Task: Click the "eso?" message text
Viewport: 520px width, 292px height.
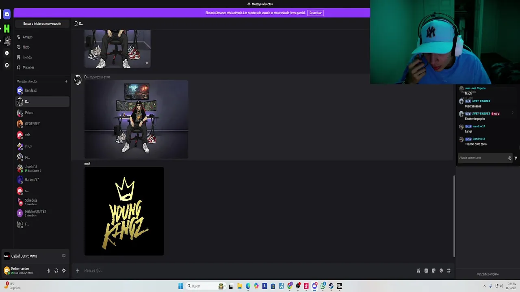Action: [x=87, y=163]
